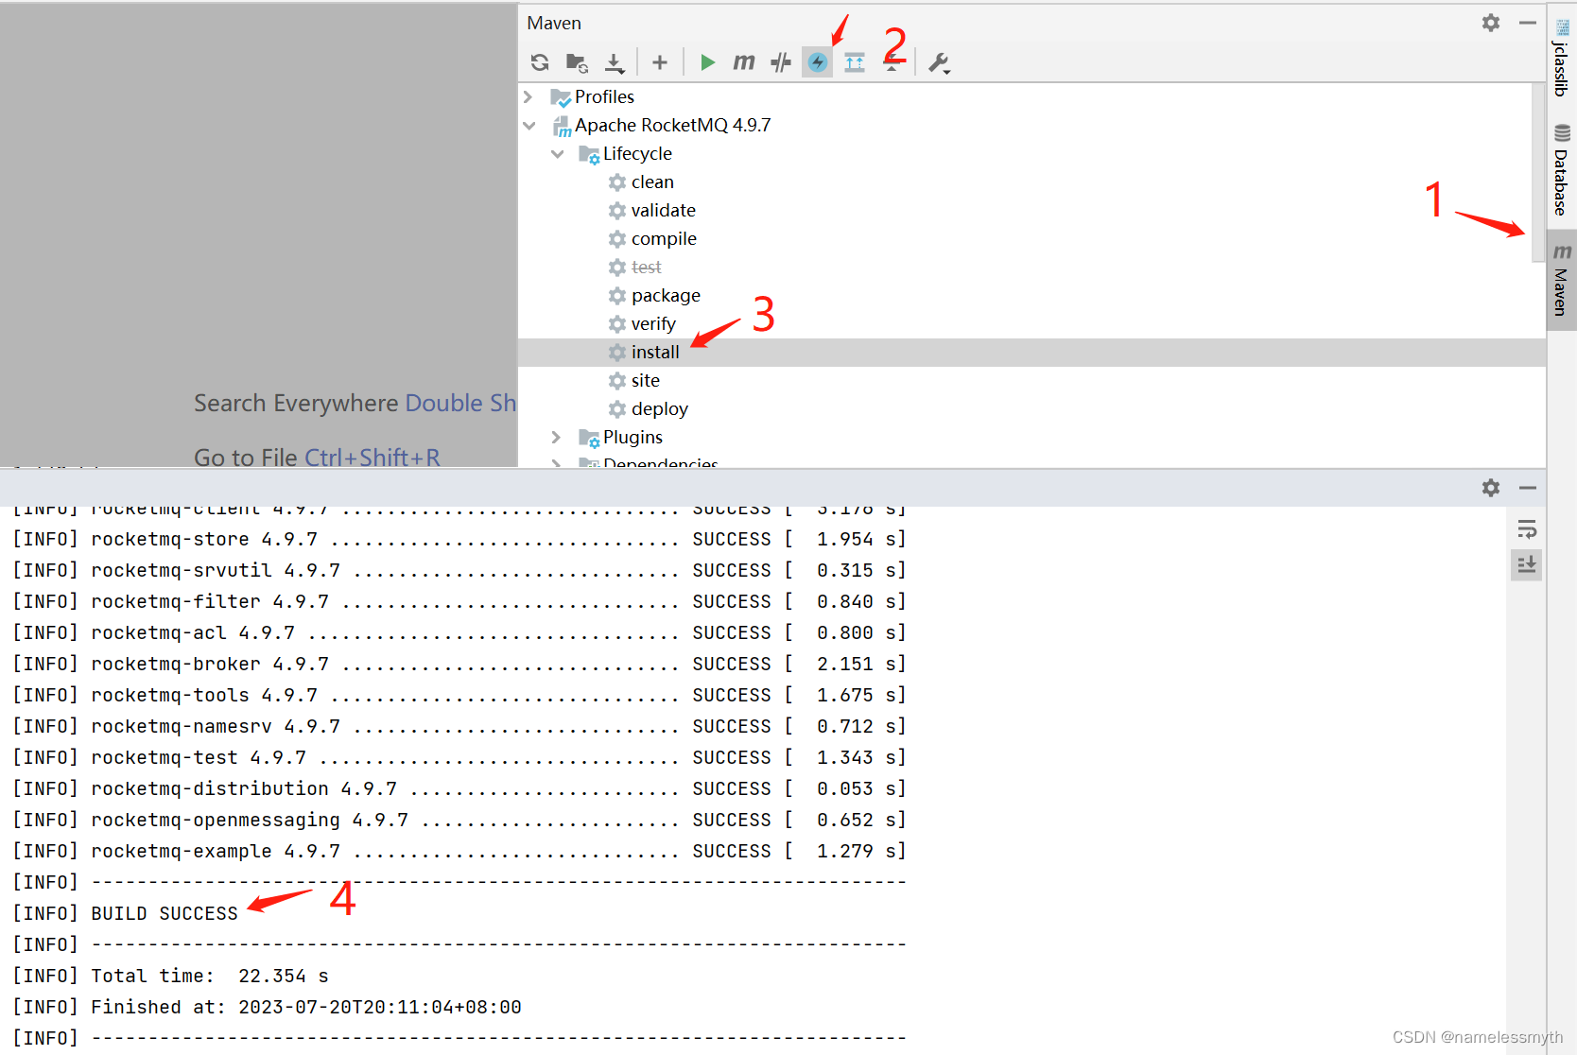The width and height of the screenshot is (1577, 1055).
Task: Open Maven settings wrench icon
Action: pos(938,62)
